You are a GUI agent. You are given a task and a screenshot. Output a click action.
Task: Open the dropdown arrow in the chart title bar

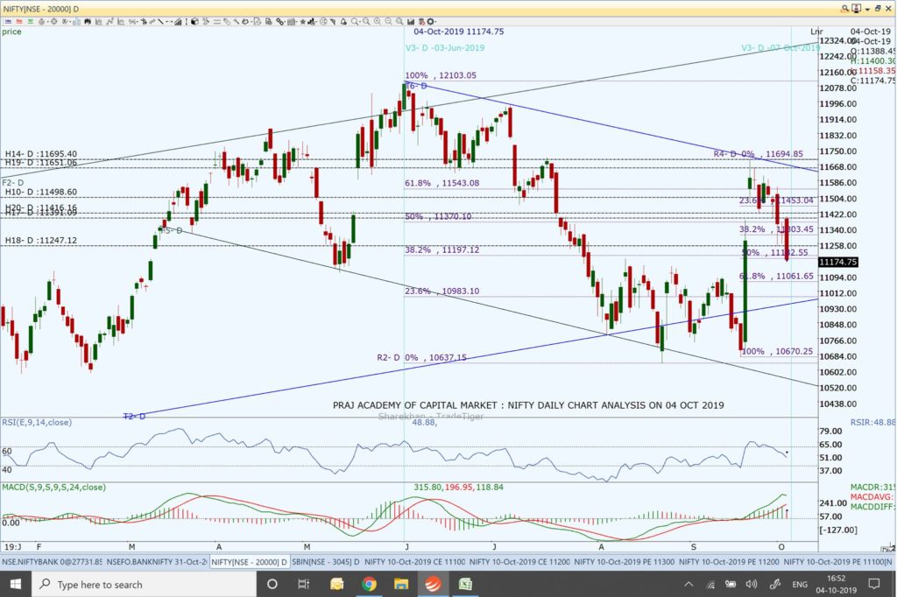point(867,9)
